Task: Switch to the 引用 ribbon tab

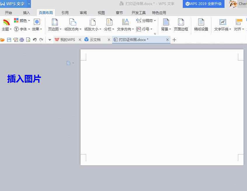Action: coord(65,13)
